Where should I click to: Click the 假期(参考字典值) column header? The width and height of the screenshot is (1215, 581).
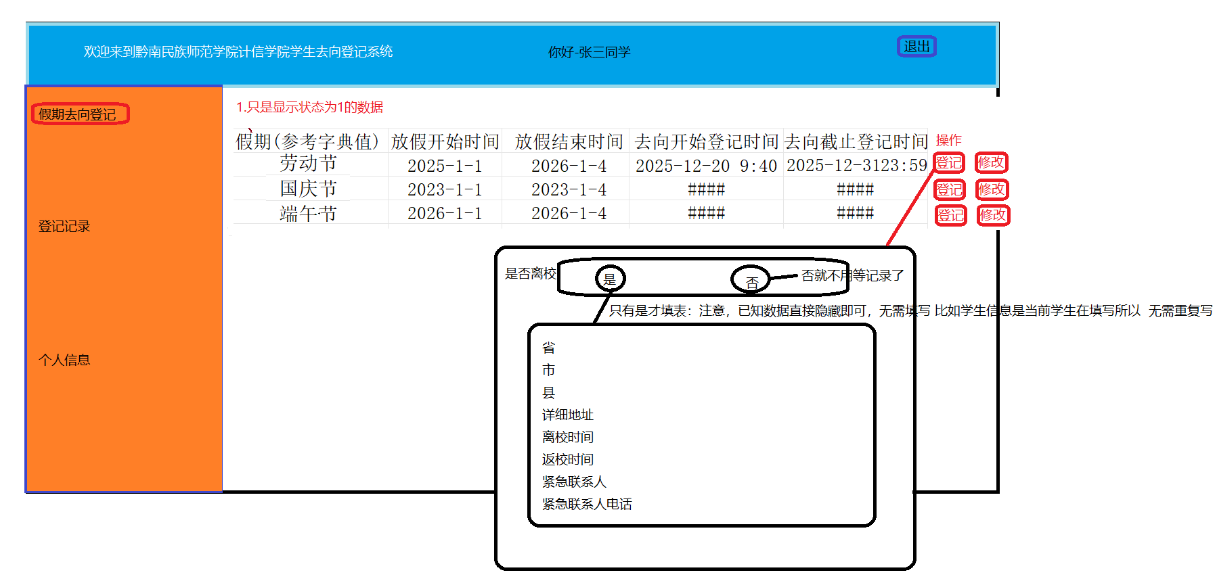click(x=307, y=141)
